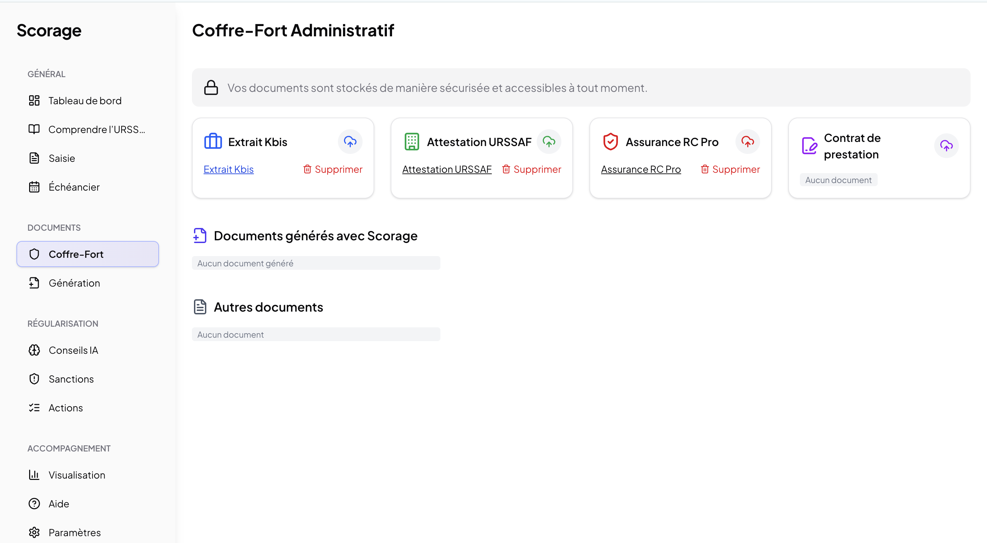Click the Échéancier calendar icon
This screenshot has height=543, width=987.
(34, 187)
